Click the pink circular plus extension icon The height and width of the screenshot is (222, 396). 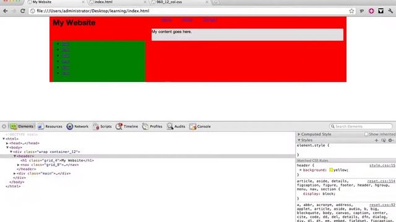[371, 11]
